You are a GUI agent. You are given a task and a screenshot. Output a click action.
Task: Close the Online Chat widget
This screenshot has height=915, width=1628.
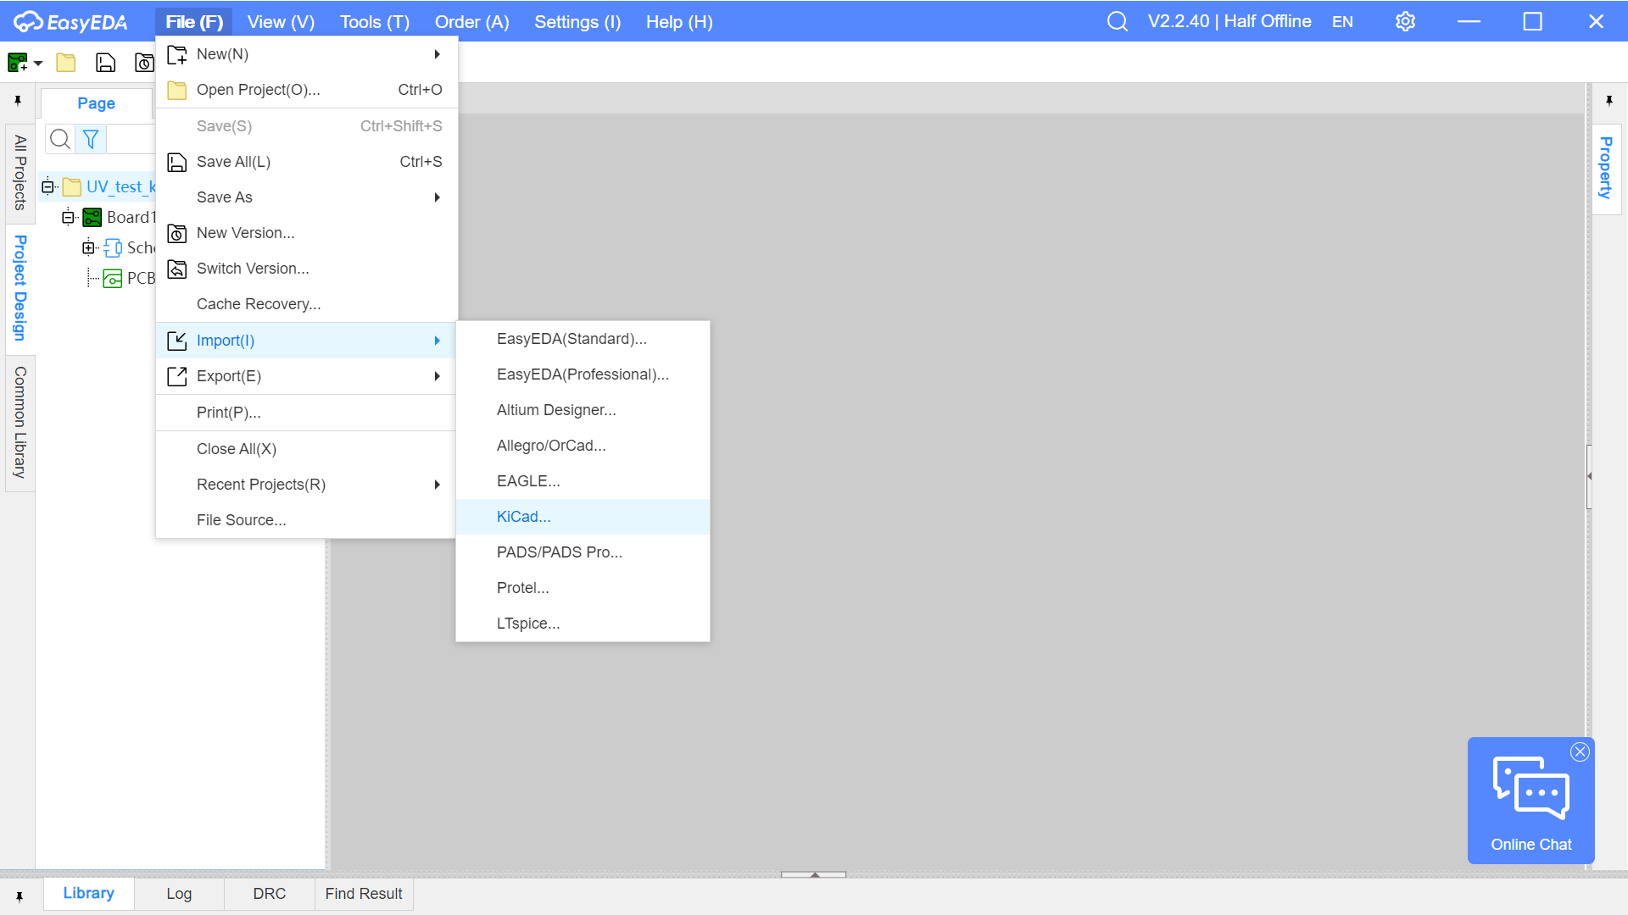point(1580,751)
